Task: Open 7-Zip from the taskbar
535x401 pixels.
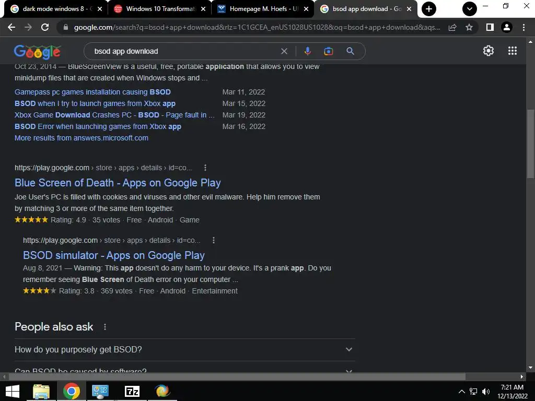Action: [x=132, y=392]
